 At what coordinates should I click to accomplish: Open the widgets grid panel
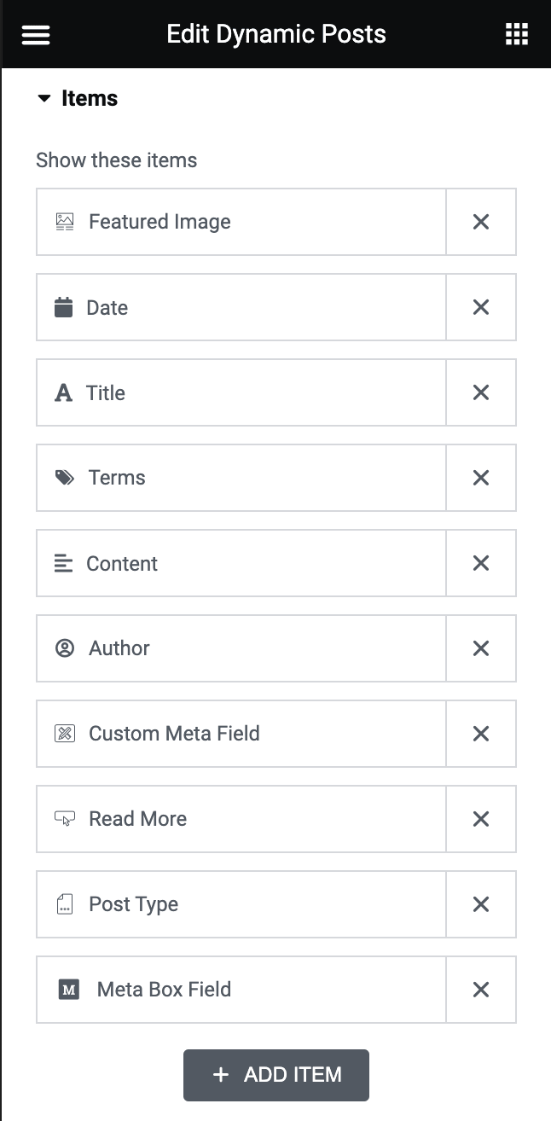516,34
